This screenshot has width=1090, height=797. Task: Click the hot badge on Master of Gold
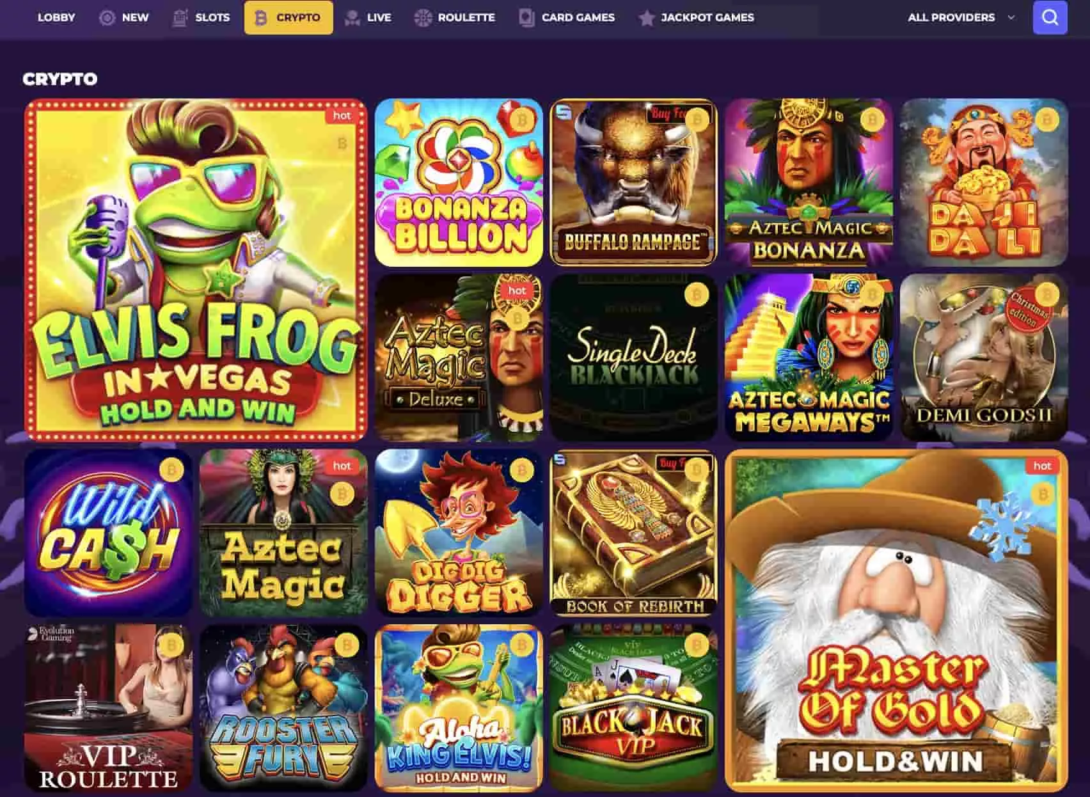[1042, 466]
